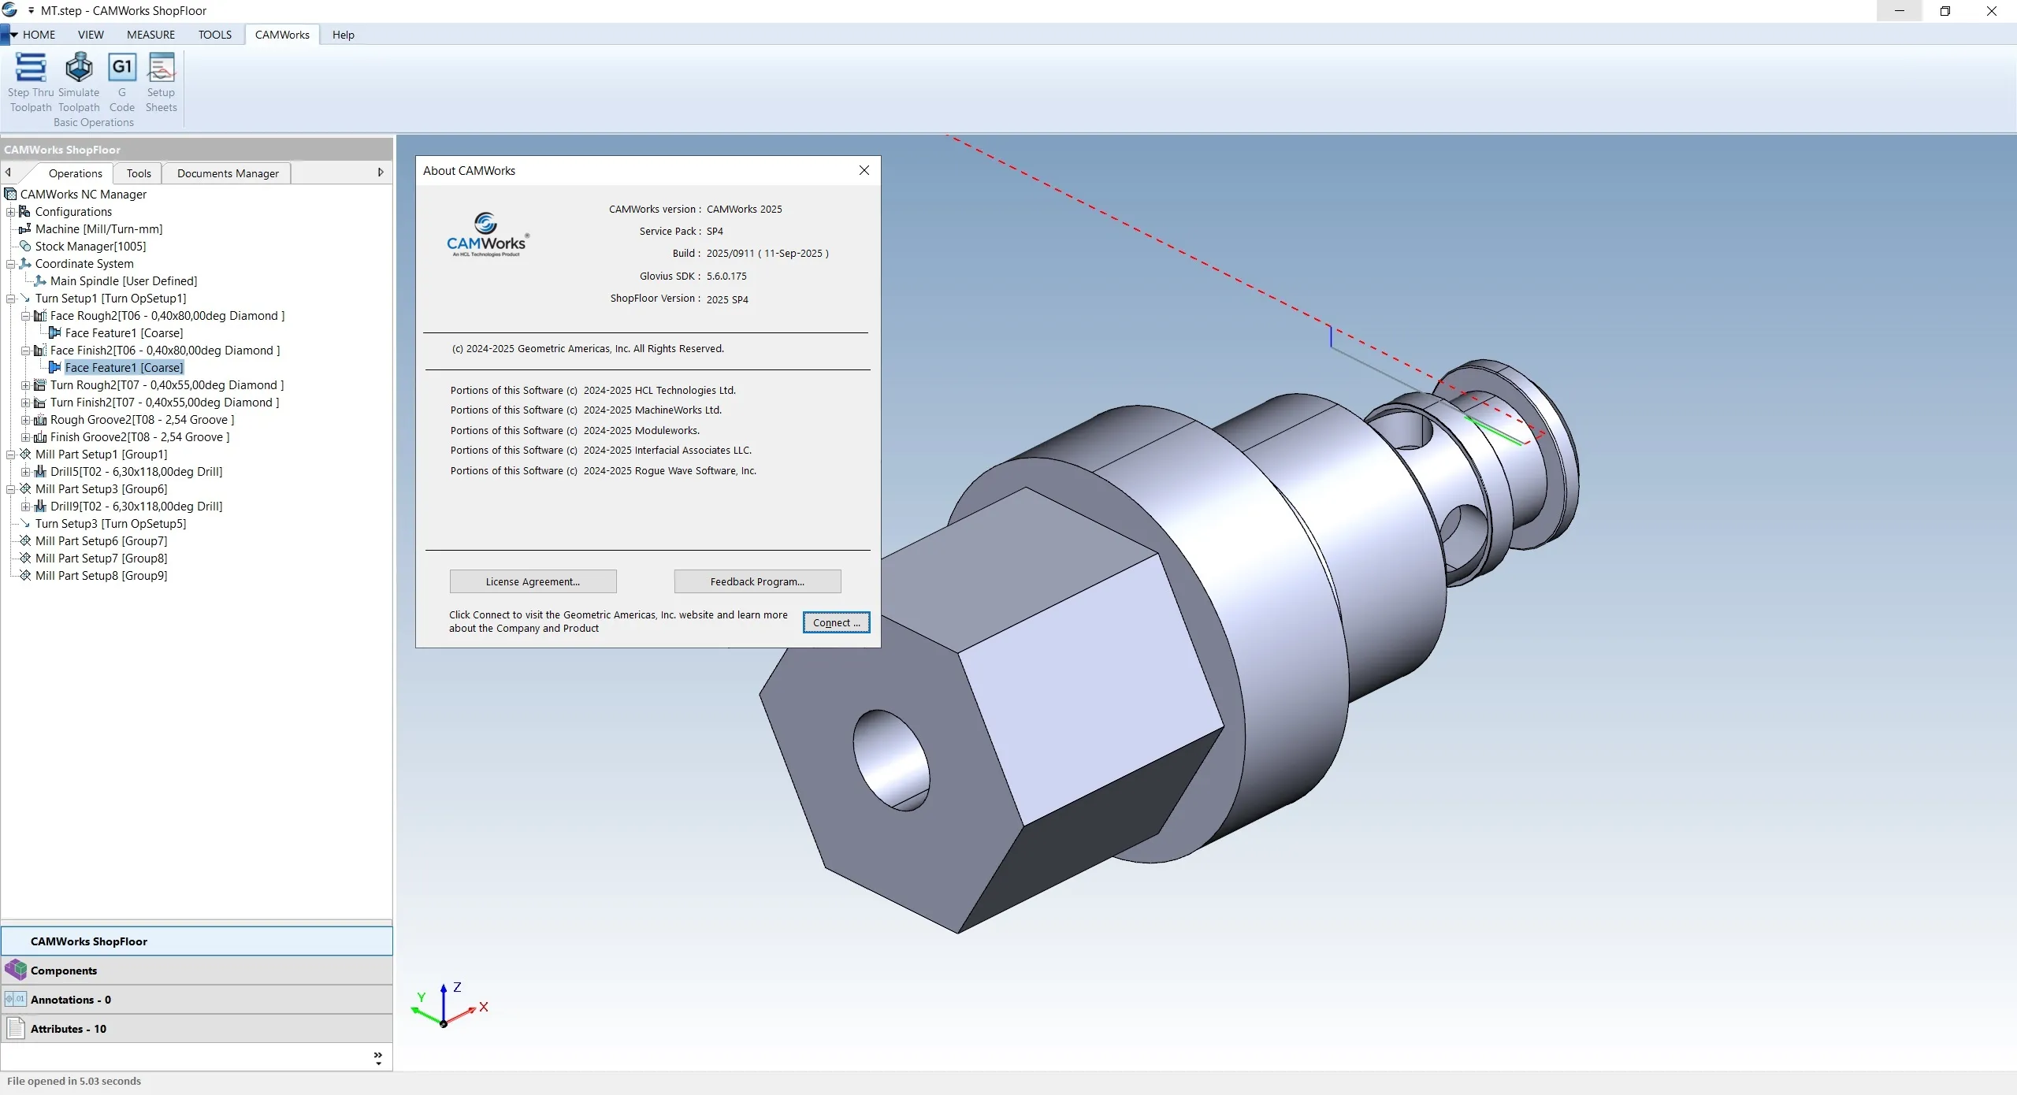Viewport: 2017px width, 1095px height.
Task: Collapse the Turn Setup1 tree node
Action: click(x=11, y=299)
